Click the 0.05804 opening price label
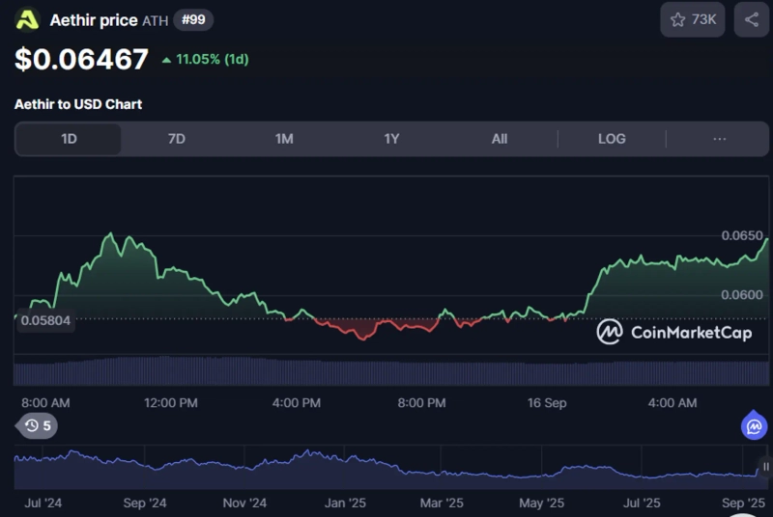773x517 pixels. click(x=43, y=319)
